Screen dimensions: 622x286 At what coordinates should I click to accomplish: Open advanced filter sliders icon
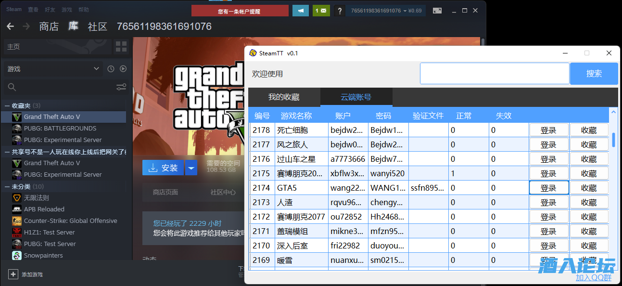tap(121, 87)
